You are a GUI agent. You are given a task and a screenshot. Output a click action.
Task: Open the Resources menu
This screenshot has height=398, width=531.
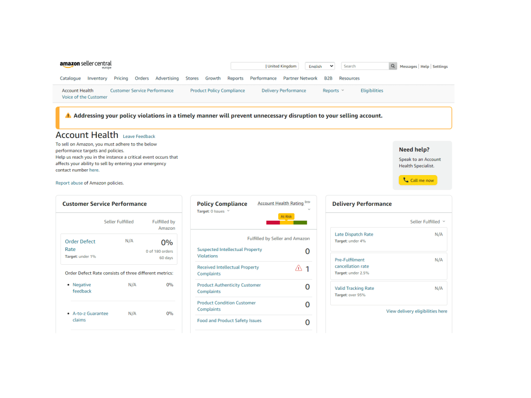(x=349, y=78)
